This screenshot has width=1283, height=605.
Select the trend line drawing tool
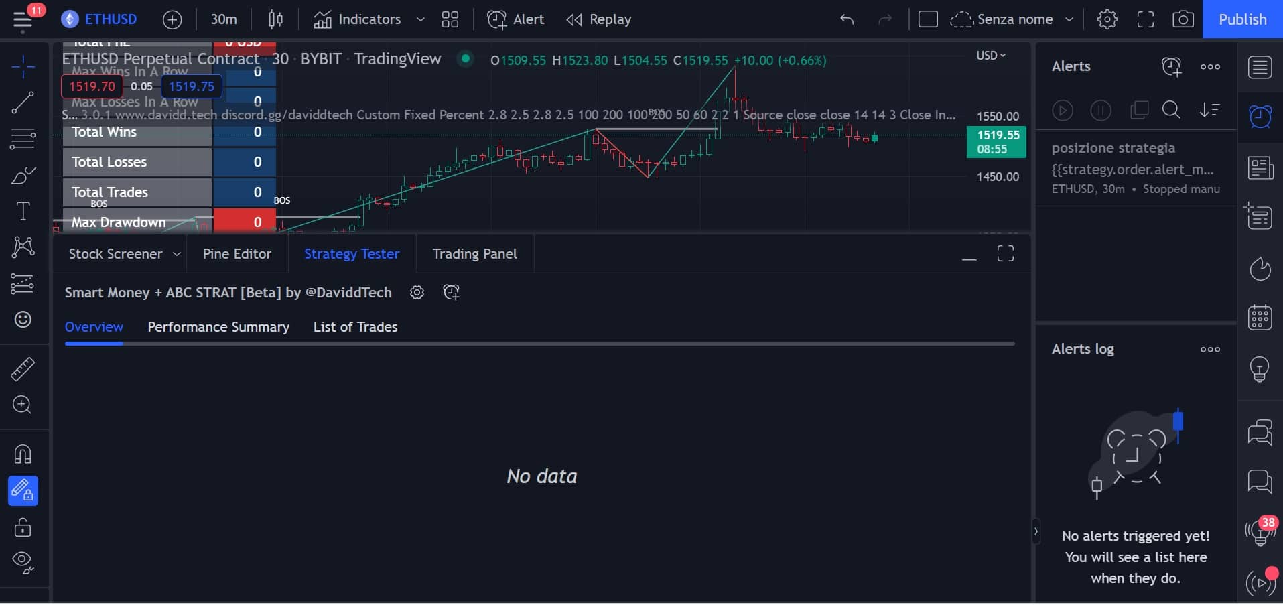tap(23, 103)
